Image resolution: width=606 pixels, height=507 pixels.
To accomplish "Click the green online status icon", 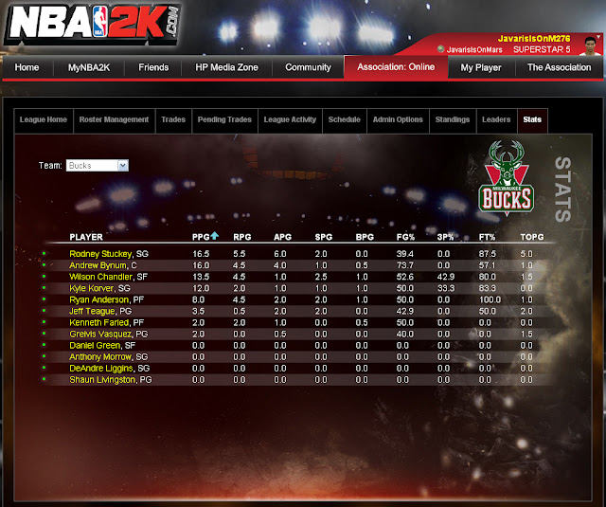I will pyautogui.click(x=440, y=49).
